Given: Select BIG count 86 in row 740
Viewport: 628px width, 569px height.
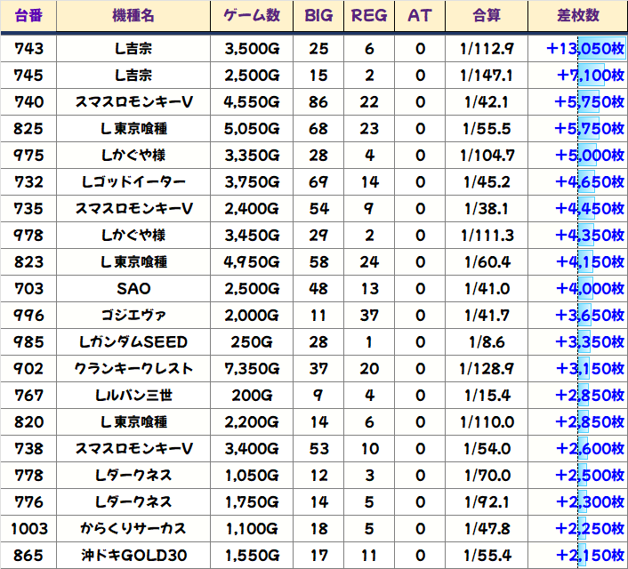Looking at the screenshot, I should [x=318, y=102].
